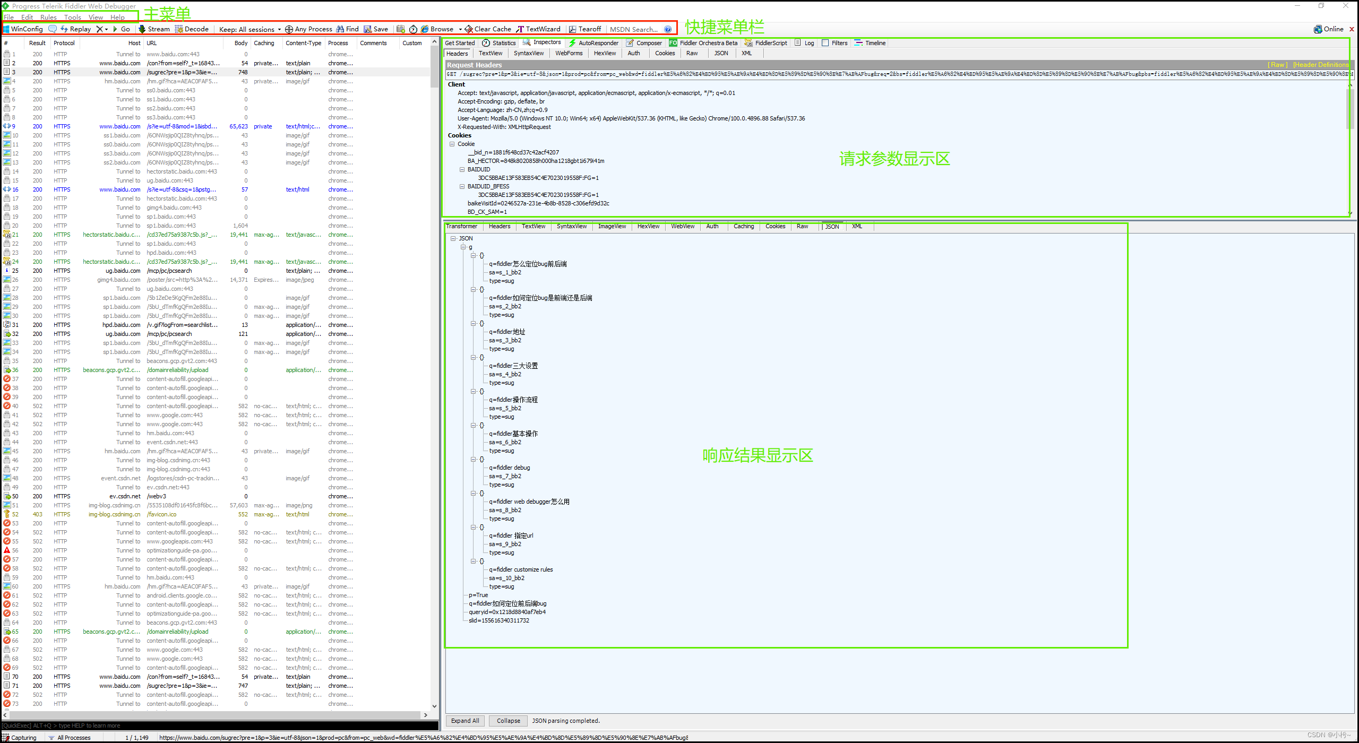
Task: Toggle the Decode option
Action: tap(192, 29)
